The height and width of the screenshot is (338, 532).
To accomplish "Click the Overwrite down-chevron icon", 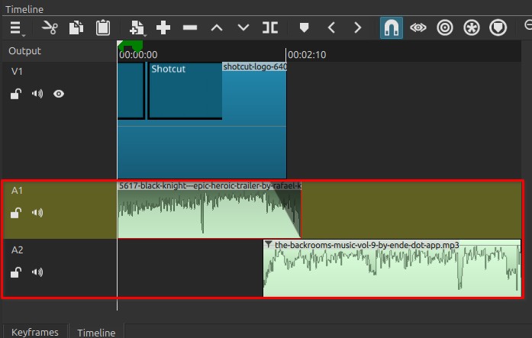I will click(x=243, y=28).
